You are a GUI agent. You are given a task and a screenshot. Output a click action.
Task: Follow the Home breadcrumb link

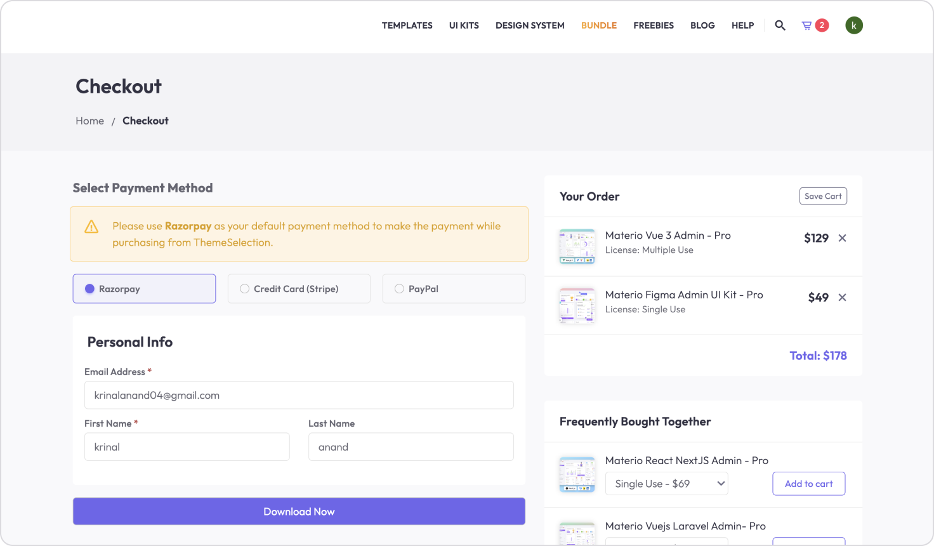pos(89,121)
